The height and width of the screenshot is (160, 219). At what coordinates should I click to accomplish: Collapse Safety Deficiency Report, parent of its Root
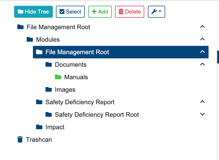click(202, 102)
